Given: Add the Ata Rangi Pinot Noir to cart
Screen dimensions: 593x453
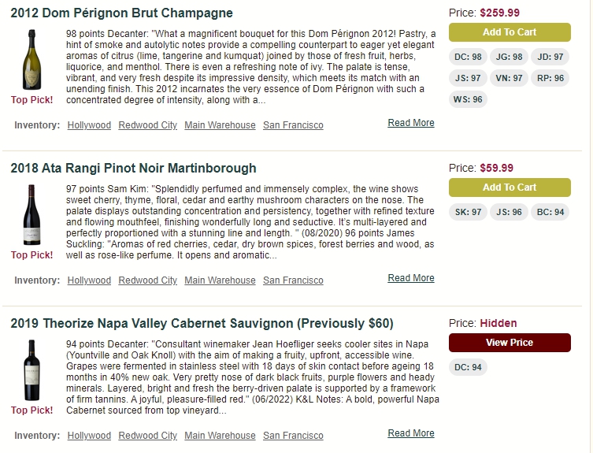Looking at the screenshot, I should point(510,188).
